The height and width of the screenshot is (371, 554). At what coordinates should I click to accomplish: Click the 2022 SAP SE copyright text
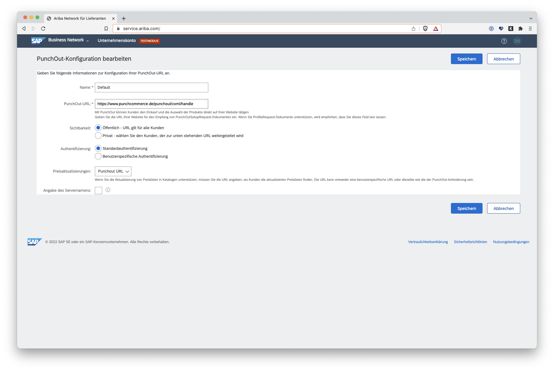[x=107, y=242]
